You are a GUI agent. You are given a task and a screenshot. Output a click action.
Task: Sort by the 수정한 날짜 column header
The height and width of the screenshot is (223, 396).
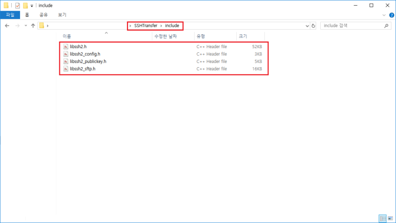point(165,36)
